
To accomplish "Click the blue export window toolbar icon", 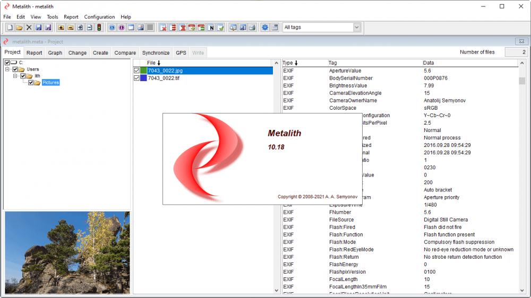I will coord(243,28).
